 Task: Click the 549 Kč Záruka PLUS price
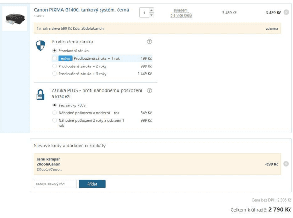click(x=146, y=113)
